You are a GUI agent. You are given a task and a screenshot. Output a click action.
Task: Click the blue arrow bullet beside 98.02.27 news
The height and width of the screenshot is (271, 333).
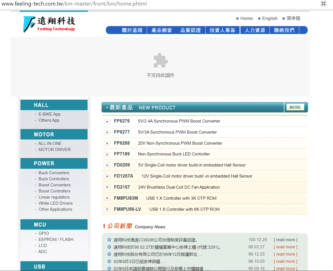click(109, 247)
